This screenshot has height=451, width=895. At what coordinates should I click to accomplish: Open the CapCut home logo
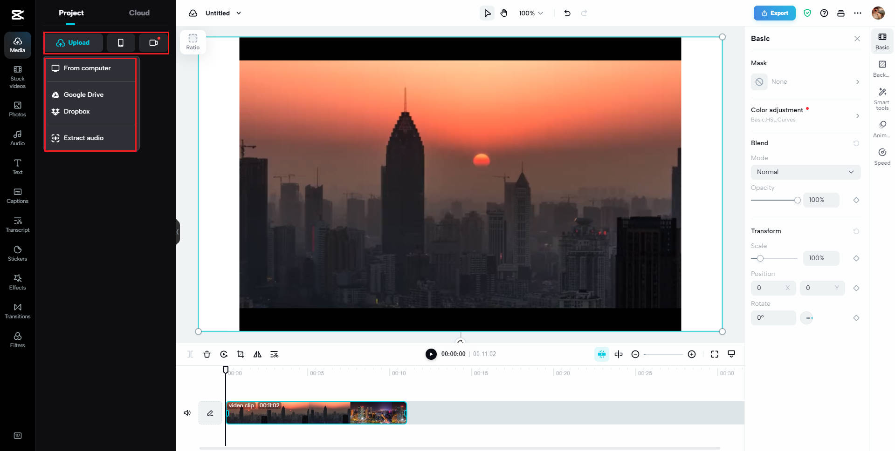pyautogui.click(x=18, y=15)
